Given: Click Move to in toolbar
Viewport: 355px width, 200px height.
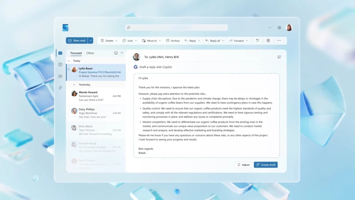Looking at the screenshot, I should point(149,41).
